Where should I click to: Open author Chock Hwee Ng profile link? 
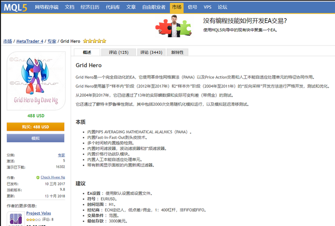coord(53,177)
